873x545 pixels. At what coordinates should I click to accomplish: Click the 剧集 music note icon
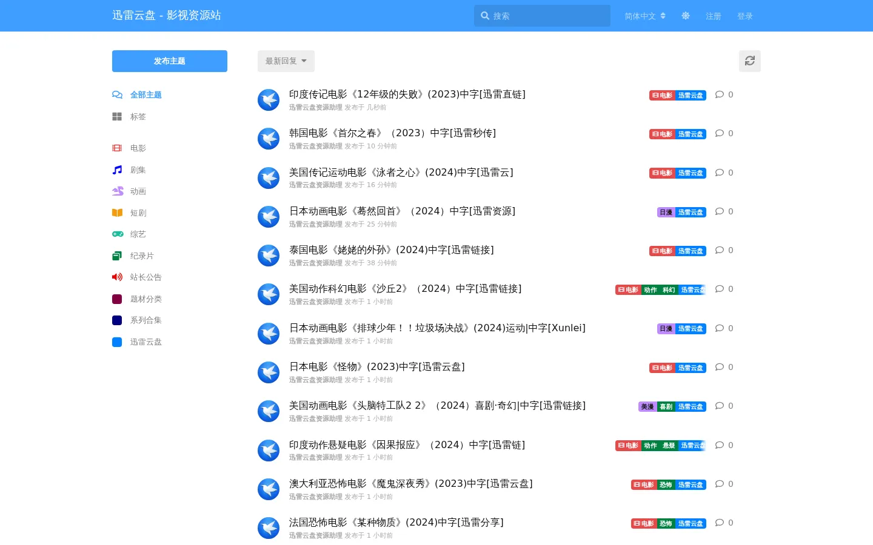pos(117,170)
